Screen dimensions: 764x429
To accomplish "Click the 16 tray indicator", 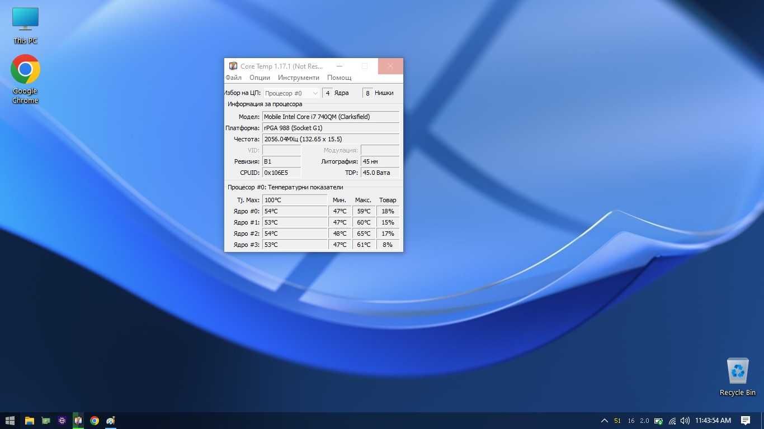I will [631, 421].
